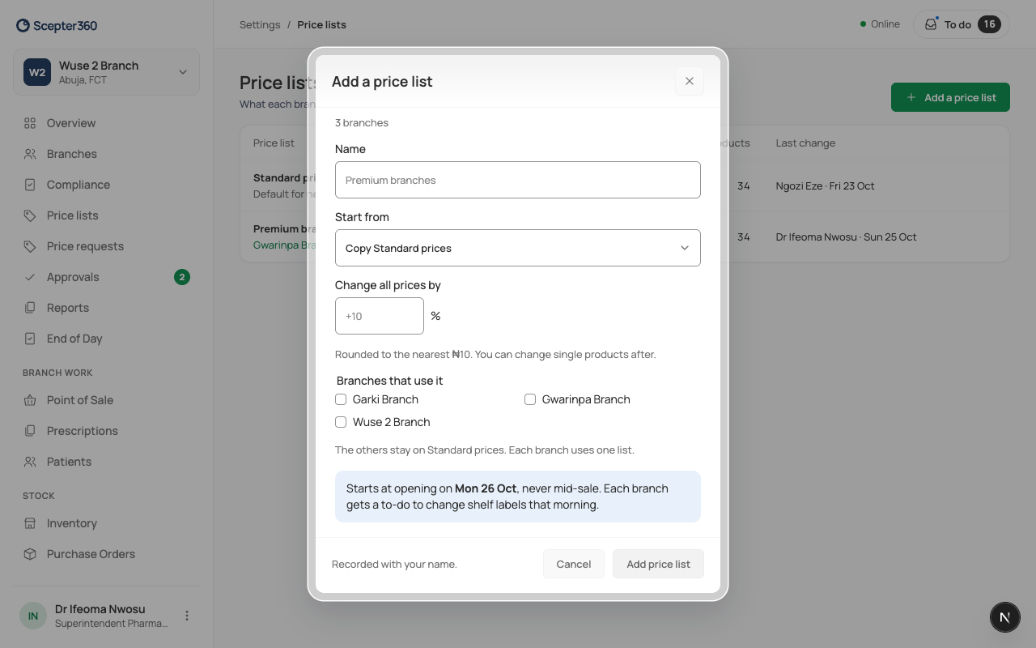
Task: Click the Scepter360 logo icon
Action: pyautogui.click(x=23, y=26)
